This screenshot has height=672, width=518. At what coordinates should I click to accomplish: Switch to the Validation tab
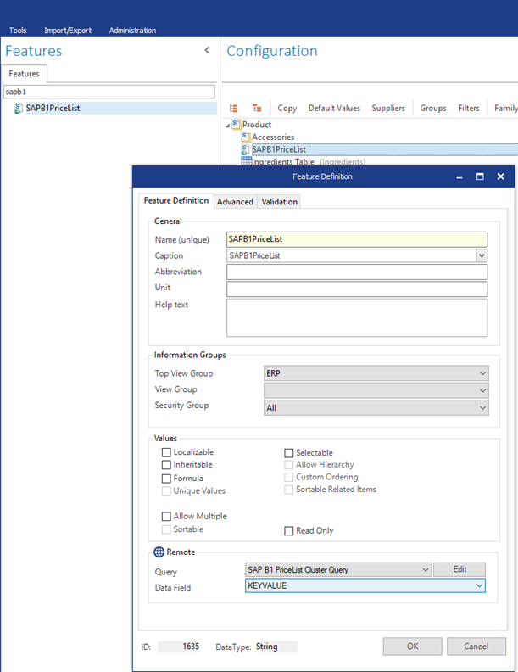[x=279, y=201]
